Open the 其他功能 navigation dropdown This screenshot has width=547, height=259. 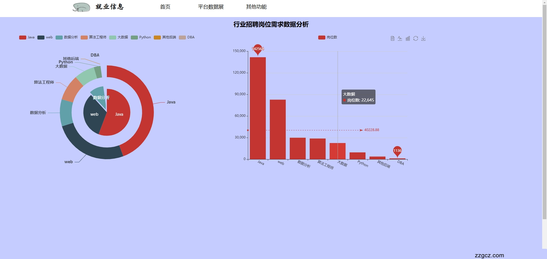click(256, 7)
